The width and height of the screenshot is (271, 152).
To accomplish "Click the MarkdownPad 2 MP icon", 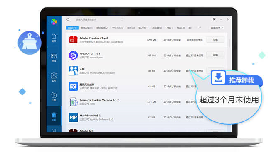I will [x=73, y=117].
